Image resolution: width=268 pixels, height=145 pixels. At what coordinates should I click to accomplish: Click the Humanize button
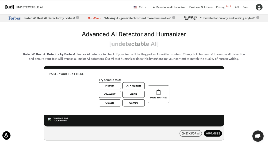click(x=213, y=134)
